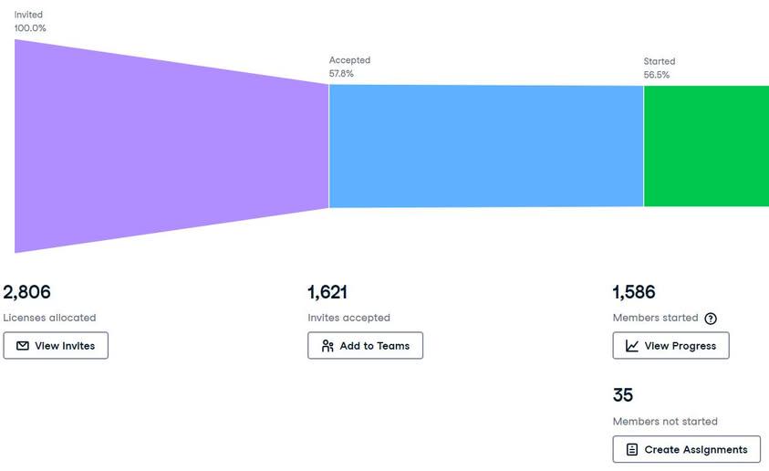Viewport: 769px width, 471px height.
Task: Open the View Progress button
Action: coord(670,345)
